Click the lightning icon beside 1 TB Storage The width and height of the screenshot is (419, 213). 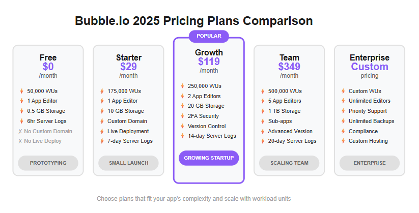pos(263,111)
